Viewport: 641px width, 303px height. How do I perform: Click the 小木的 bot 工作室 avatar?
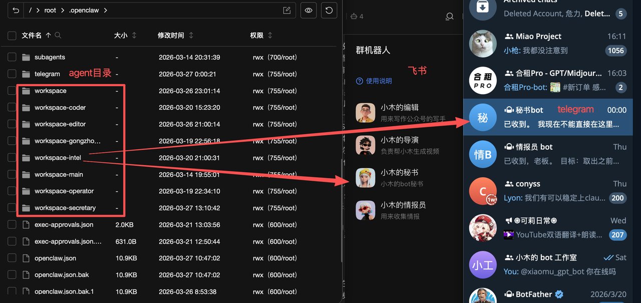tap(483, 264)
